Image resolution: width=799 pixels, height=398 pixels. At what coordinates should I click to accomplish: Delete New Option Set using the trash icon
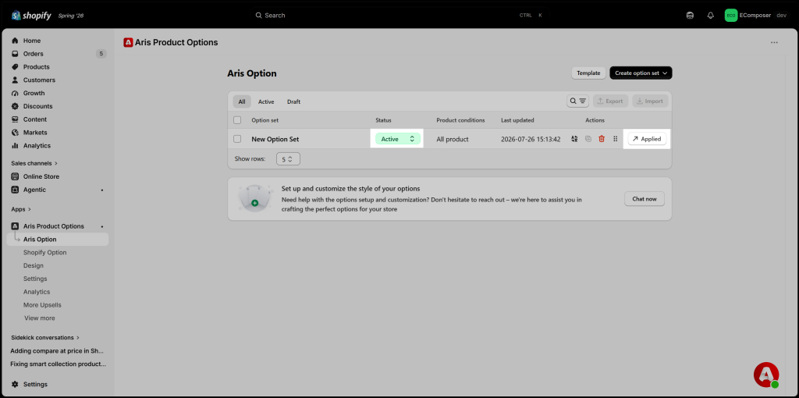[602, 139]
